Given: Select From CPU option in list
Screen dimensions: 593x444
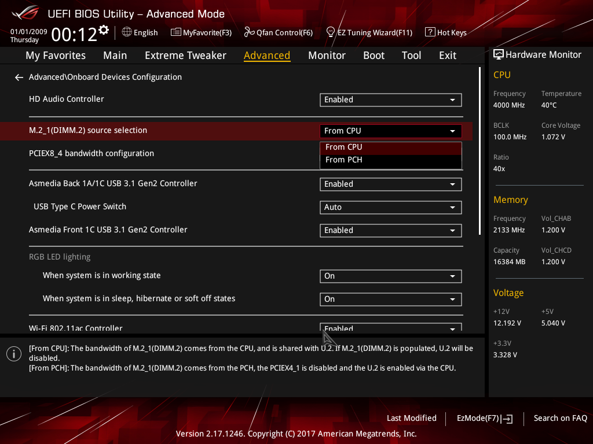Looking at the screenshot, I should [391, 147].
